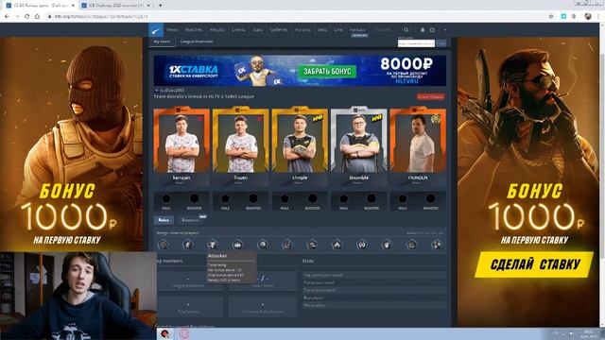The height and width of the screenshot is (340, 605).
Task: Open the Stats menu item
Action: point(258,29)
